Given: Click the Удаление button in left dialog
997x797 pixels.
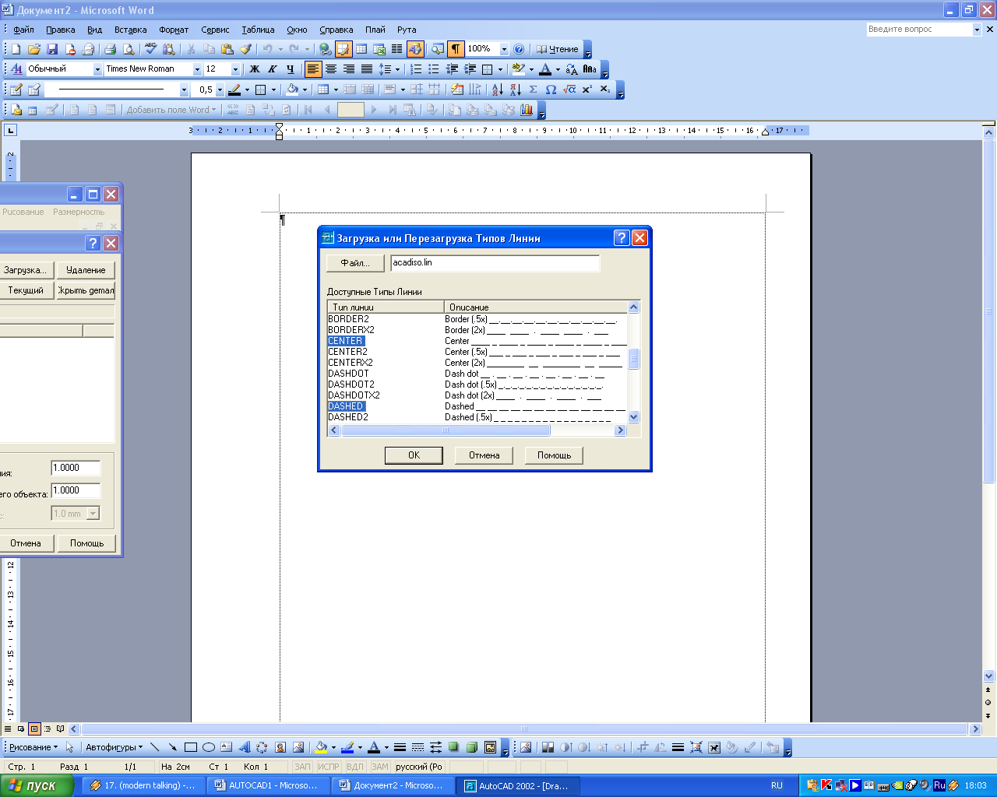Looking at the screenshot, I should (86, 270).
